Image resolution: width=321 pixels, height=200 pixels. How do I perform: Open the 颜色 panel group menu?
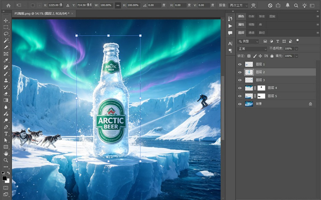click(318, 16)
